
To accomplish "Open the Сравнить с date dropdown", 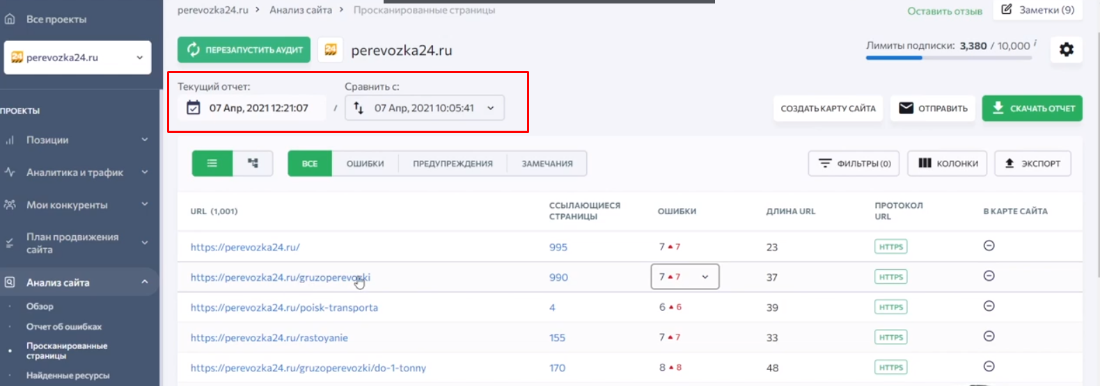I will click(x=425, y=108).
